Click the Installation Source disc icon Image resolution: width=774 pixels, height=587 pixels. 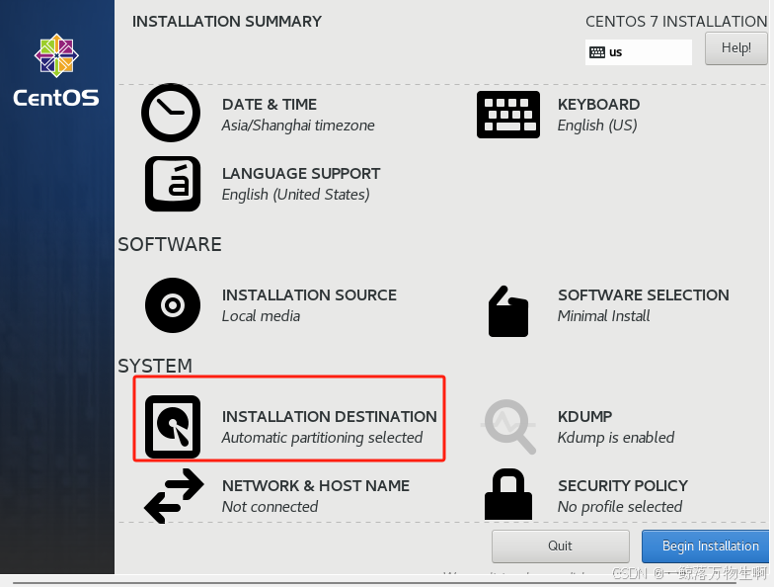173,304
